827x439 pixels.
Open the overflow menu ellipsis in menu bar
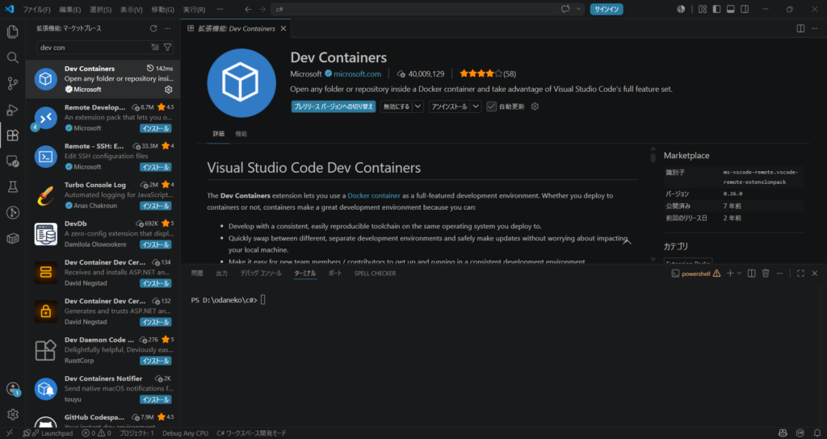click(x=220, y=9)
